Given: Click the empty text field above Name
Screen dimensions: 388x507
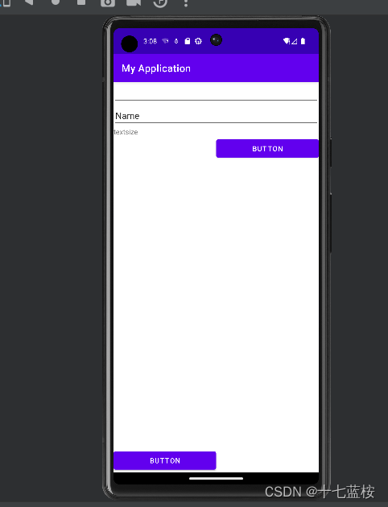Looking at the screenshot, I should point(216,93).
